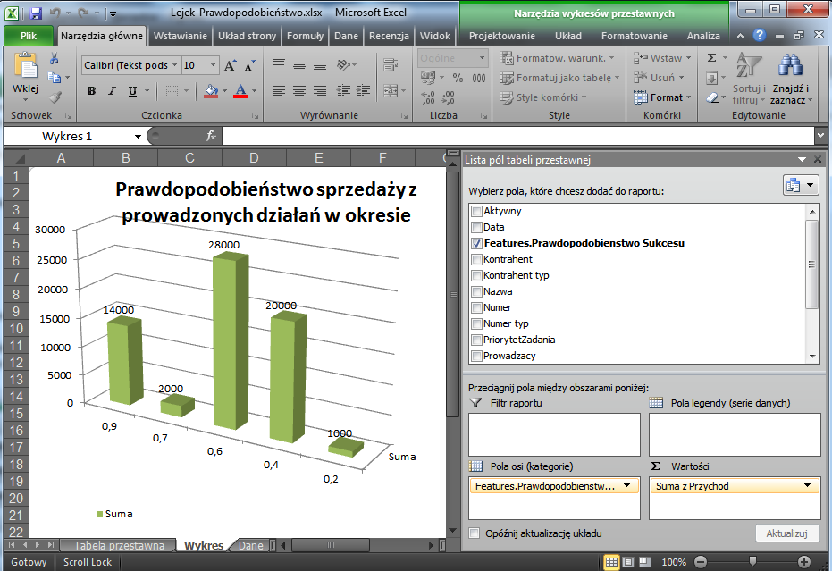The height and width of the screenshot is (571, 832).
Task: Enable Opóźnij aktualizację układu checkbox
Action: click(475, 533)
